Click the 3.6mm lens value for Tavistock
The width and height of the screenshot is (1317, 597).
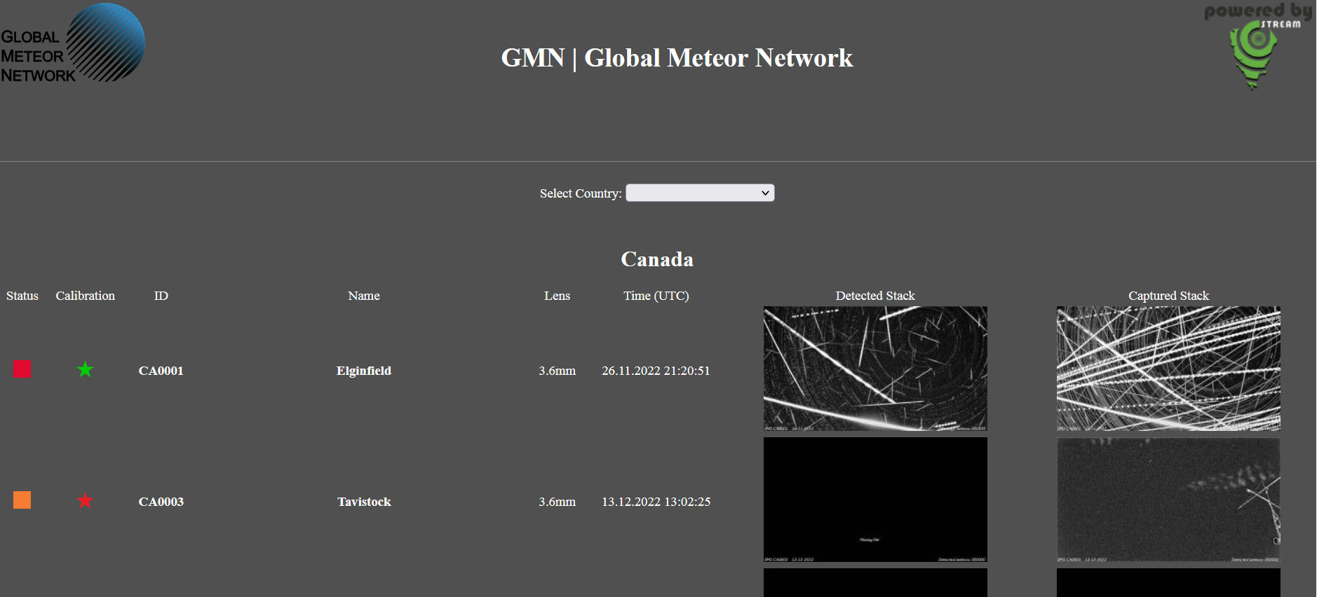point(558,502)
